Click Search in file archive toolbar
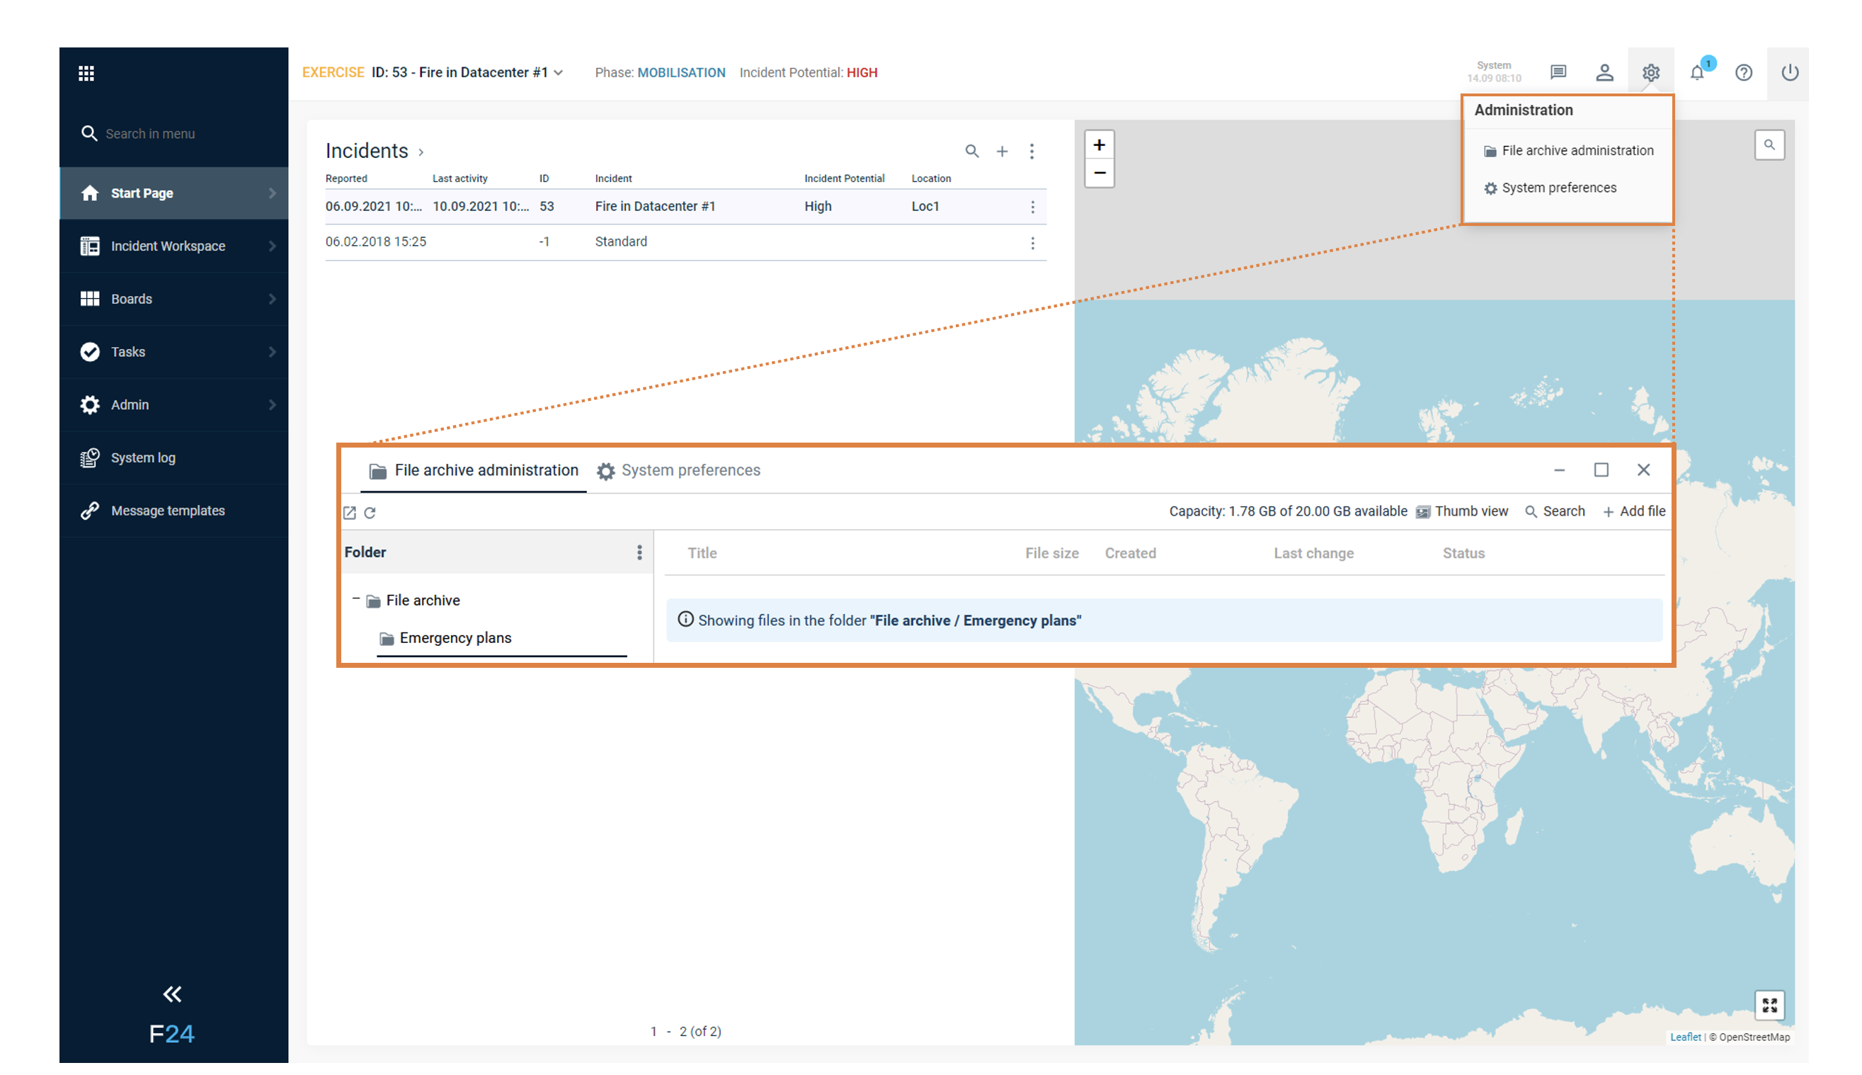The width and height of the screenshot is (1862, 1075). pos(1554,511)
